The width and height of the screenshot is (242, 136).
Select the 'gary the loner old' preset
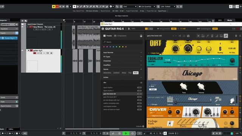[x=123, y=94]
